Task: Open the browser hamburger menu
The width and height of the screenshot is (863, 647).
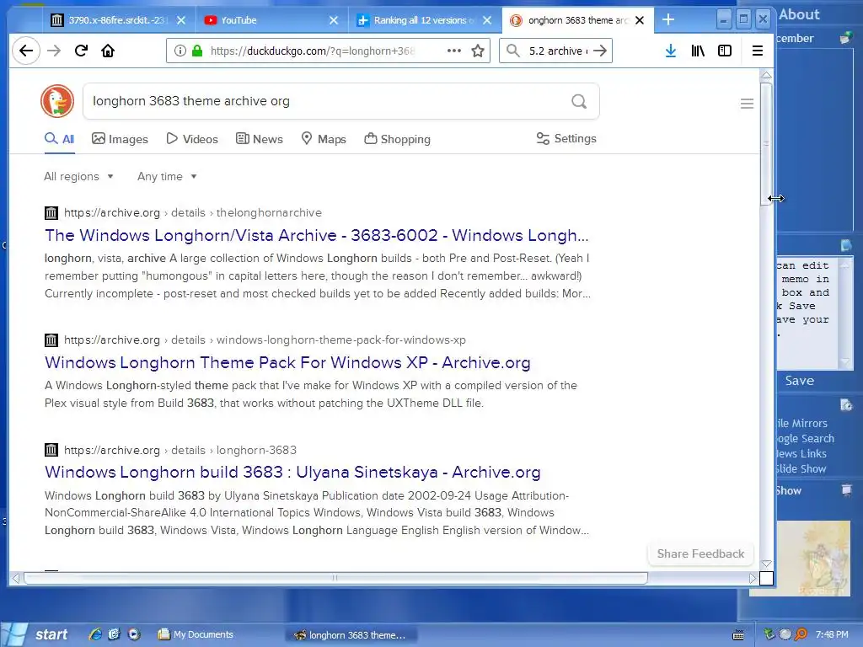Action: 758,51
